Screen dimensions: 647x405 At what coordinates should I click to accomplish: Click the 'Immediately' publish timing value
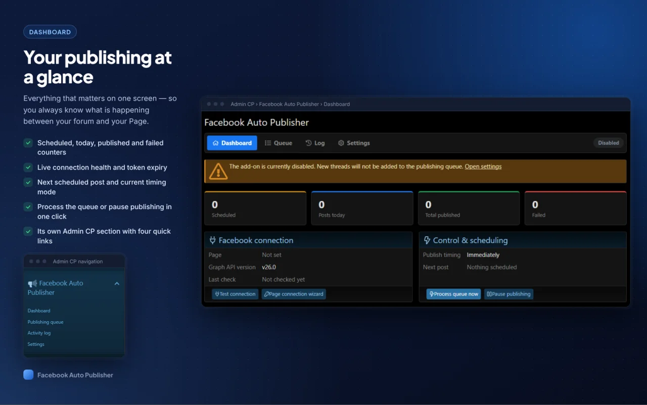(483, 255)
